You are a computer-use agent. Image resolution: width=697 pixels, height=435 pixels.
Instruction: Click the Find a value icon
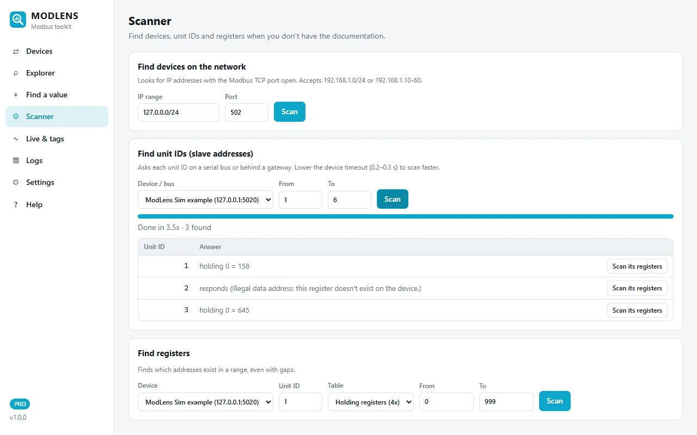pyautogui.click(x=16, y=95)
